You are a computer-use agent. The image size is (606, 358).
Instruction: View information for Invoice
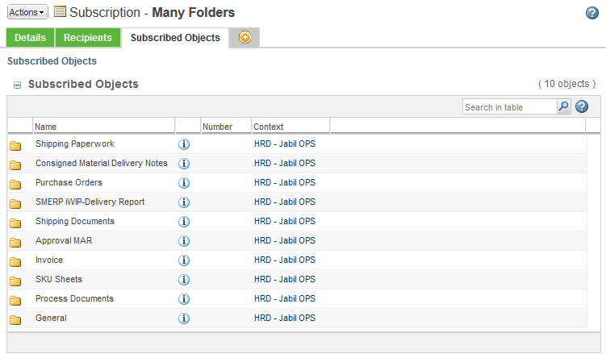pyautogui.click(x=184, y=260)
